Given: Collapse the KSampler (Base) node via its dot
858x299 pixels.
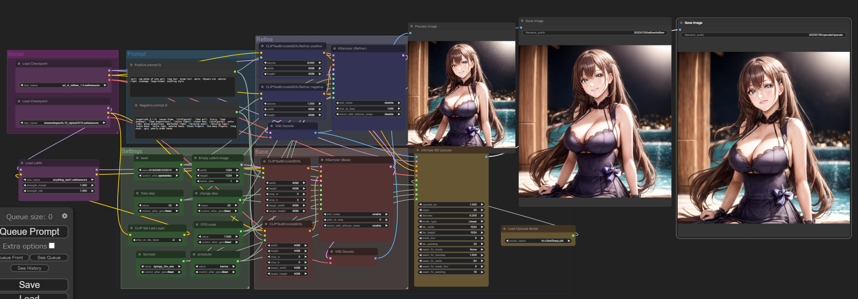Looking at the screenshot, I should [322, 160].
